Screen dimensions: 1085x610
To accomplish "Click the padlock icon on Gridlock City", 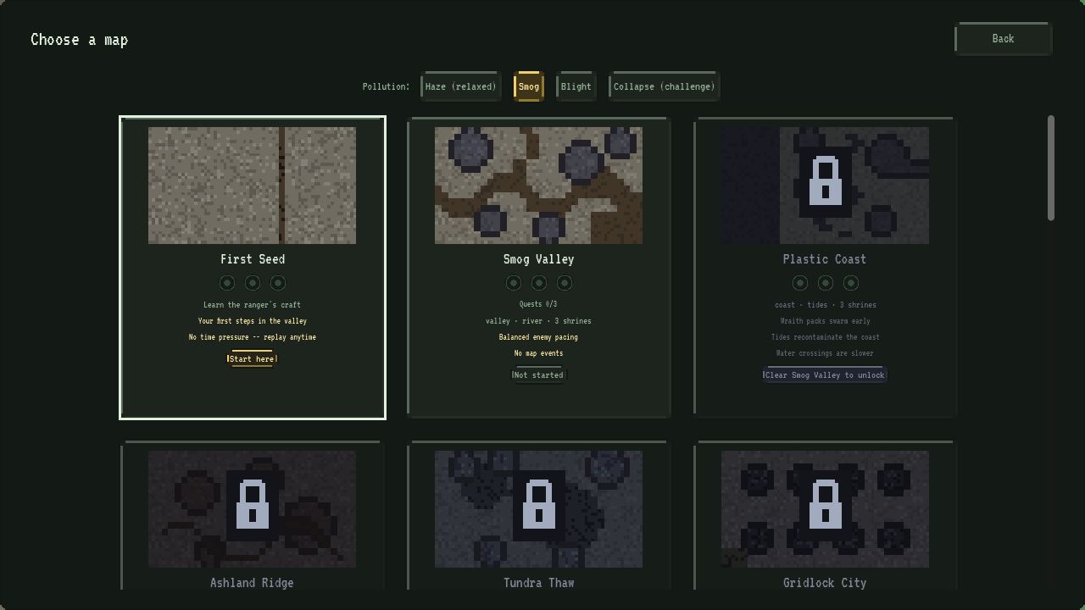I will point(825,503).
